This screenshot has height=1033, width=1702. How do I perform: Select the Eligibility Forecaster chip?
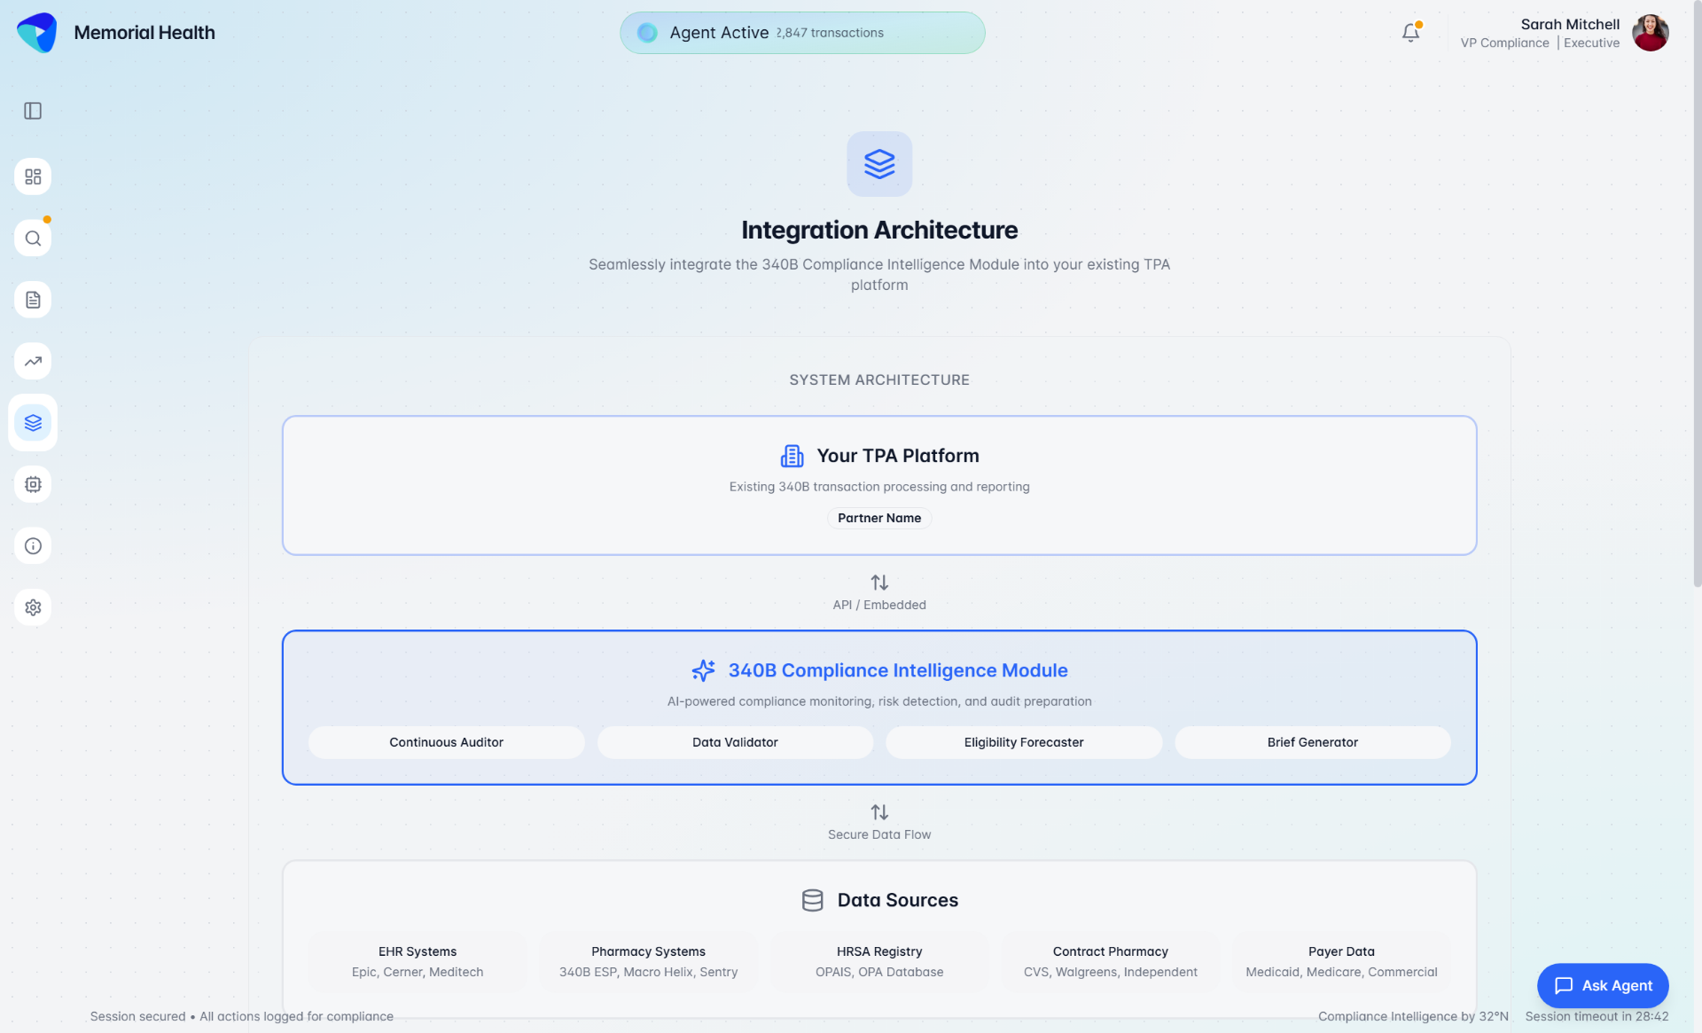click(1024, 742)
